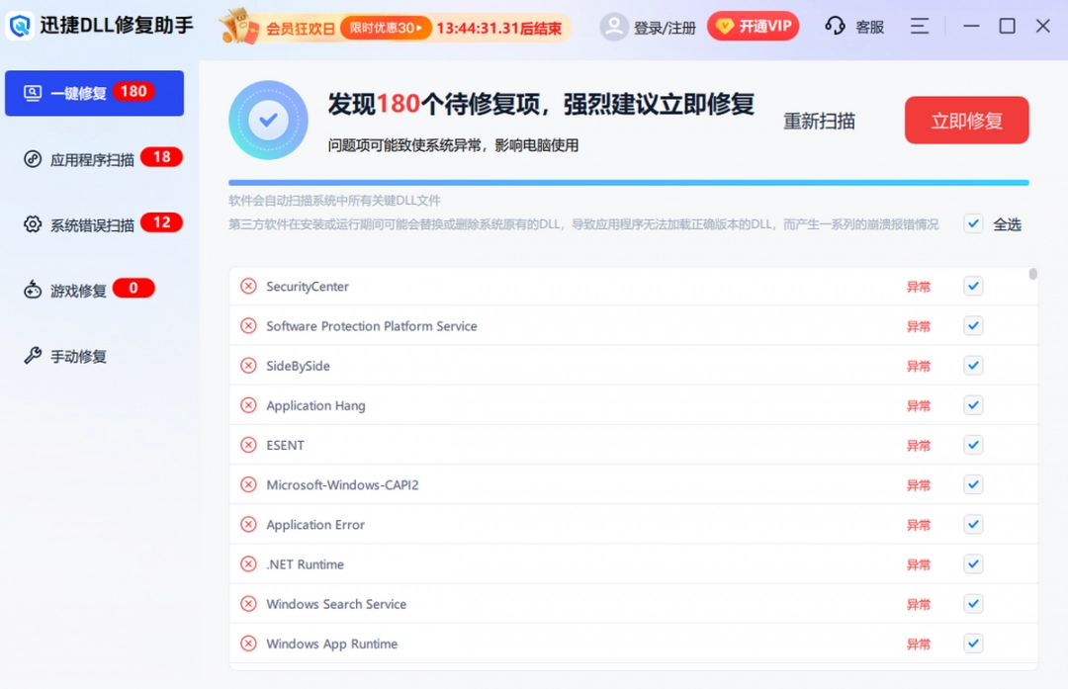Click the blue scan progress bar

click(x=633, y=181)
